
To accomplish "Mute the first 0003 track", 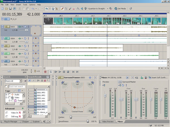I will pos(25,27).
